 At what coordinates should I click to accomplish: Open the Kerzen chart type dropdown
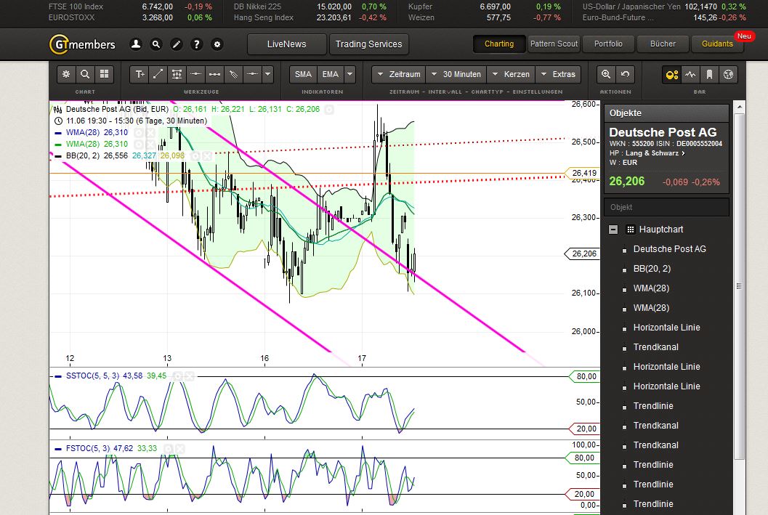tap(511, 74)
